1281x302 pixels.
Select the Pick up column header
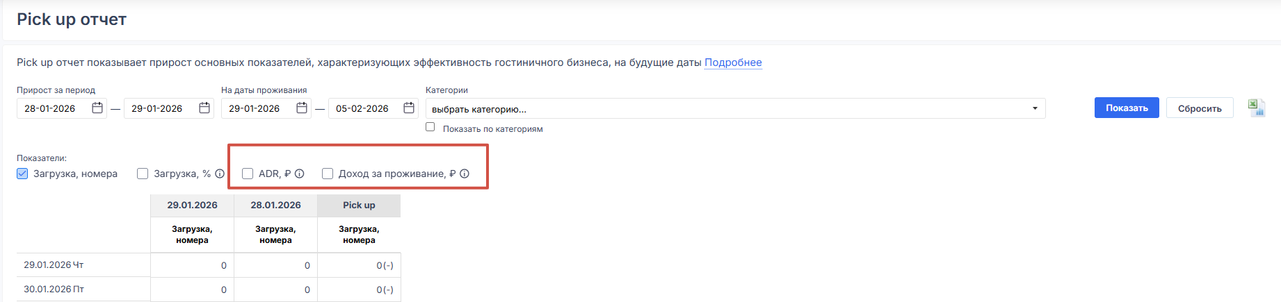click(359, 205)
